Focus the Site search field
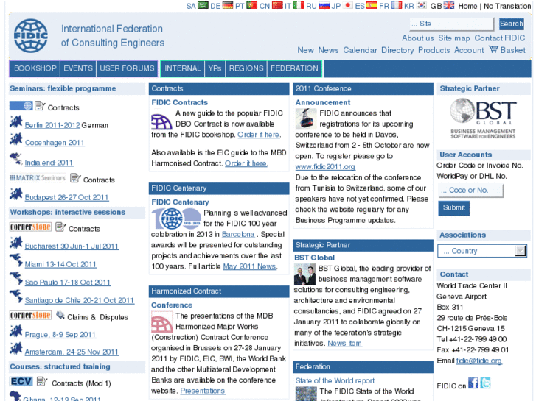Screen dimensions: 536x401 coord(451,24)
